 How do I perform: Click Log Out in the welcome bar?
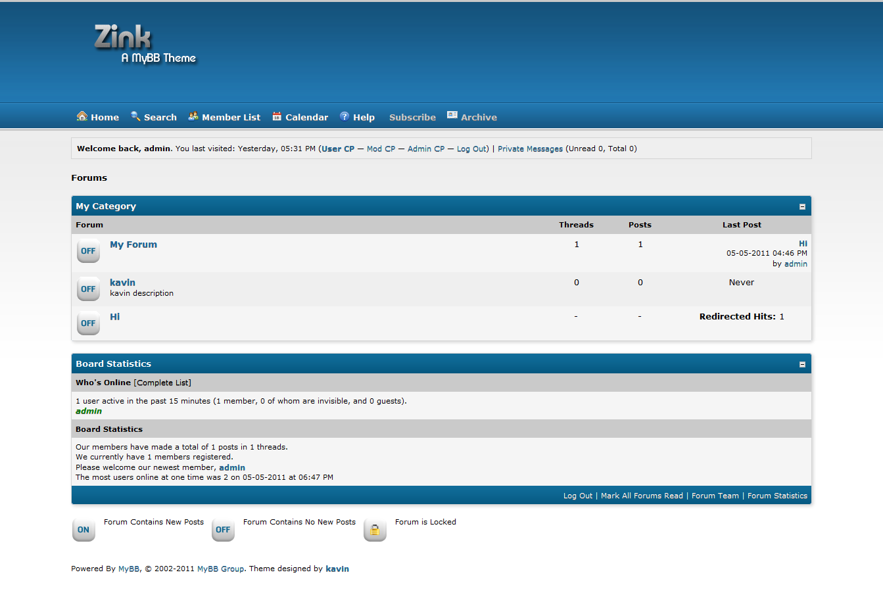pyautogui.click(x=472, y=149)
